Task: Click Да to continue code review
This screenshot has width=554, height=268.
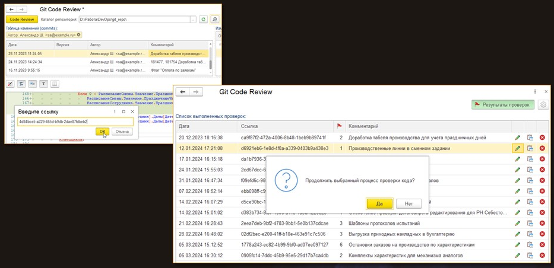Action: click(x=379, y=203)
